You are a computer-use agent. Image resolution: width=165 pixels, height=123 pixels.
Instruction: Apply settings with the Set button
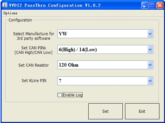[x=106, y=111]
